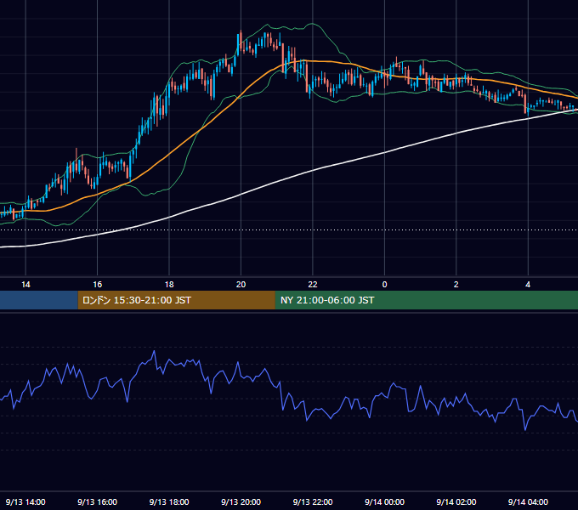Click the '9/13 20:00' date label
The image size is (578, 510).
(241, 501)
